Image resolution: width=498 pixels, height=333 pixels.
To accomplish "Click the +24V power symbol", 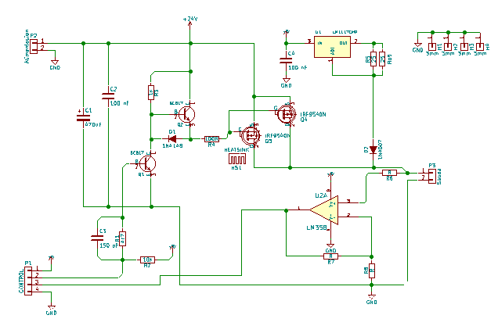I will pos(190,23).
